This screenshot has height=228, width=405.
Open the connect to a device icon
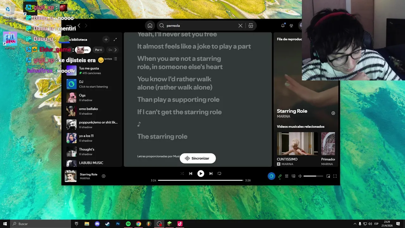coord(293,176)
